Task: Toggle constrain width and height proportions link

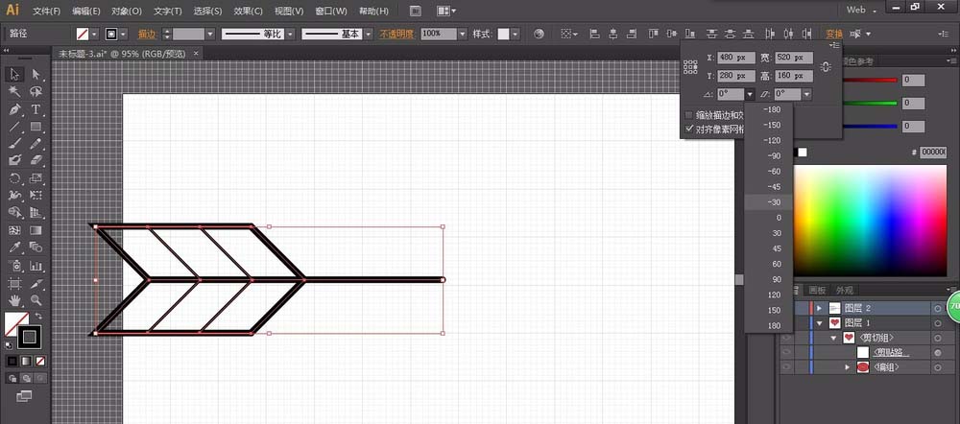Action: point(826,67)
